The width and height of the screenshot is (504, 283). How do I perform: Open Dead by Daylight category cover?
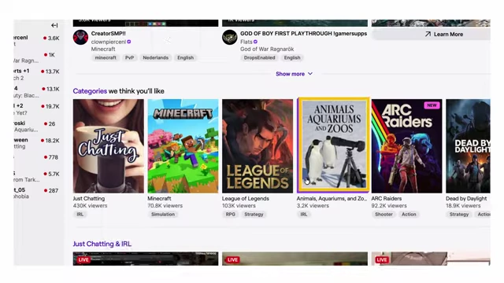(x=468, y=146)
